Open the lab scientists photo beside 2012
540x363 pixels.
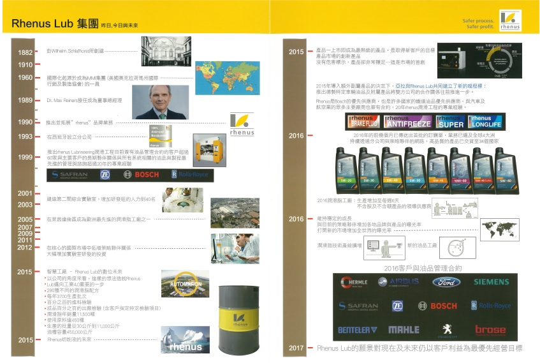point(235,249)
